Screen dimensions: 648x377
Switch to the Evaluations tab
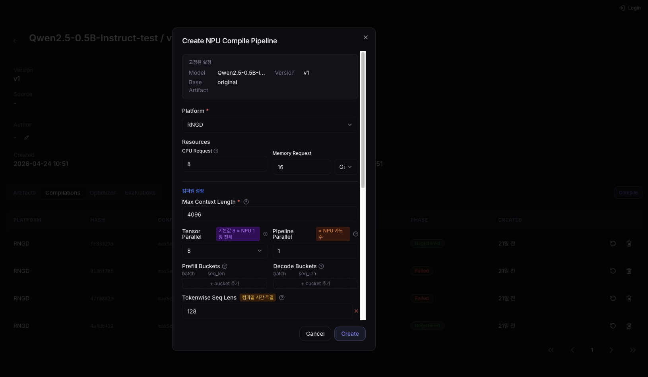pyautogui.click(x=140, y=193)
